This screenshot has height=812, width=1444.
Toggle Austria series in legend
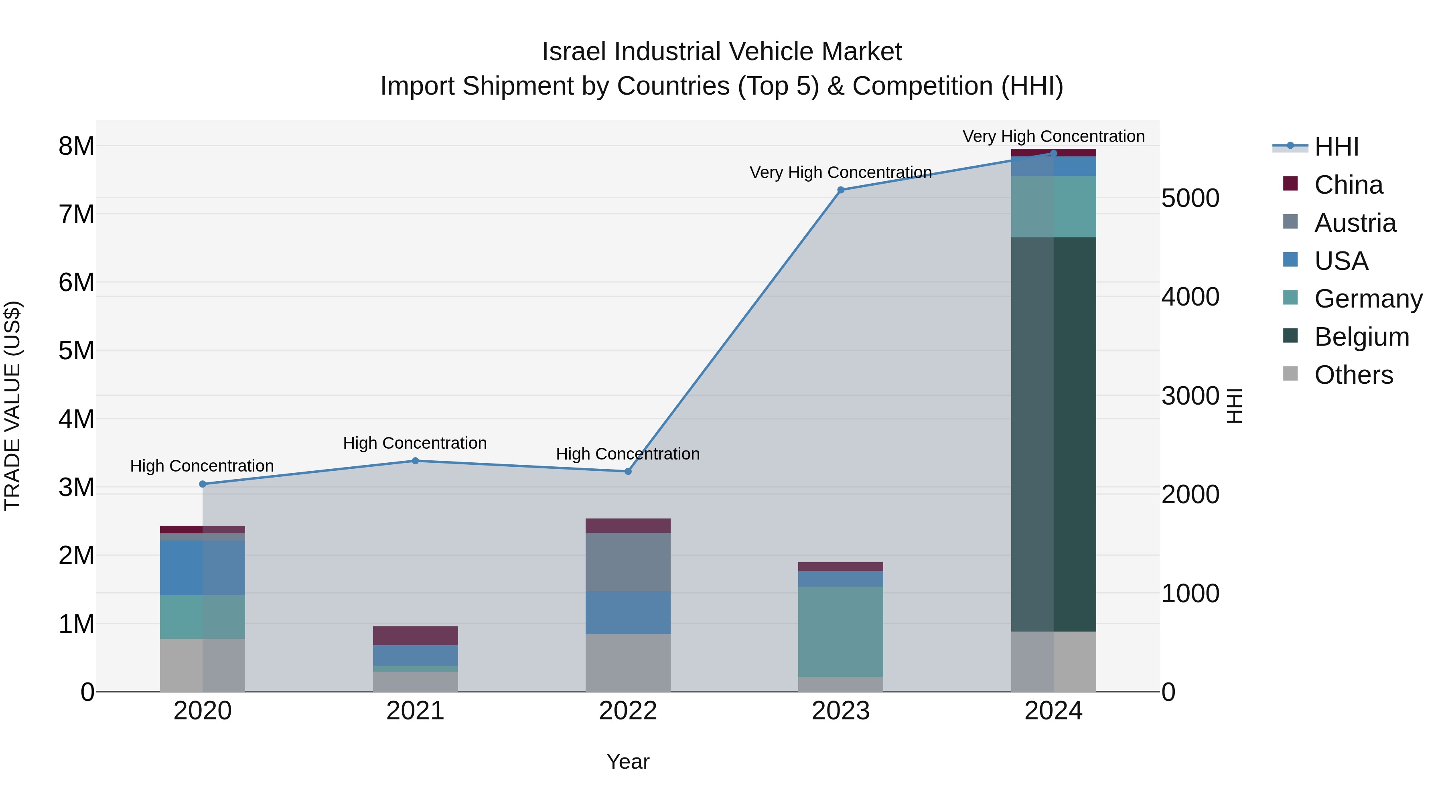point(1339,223)
